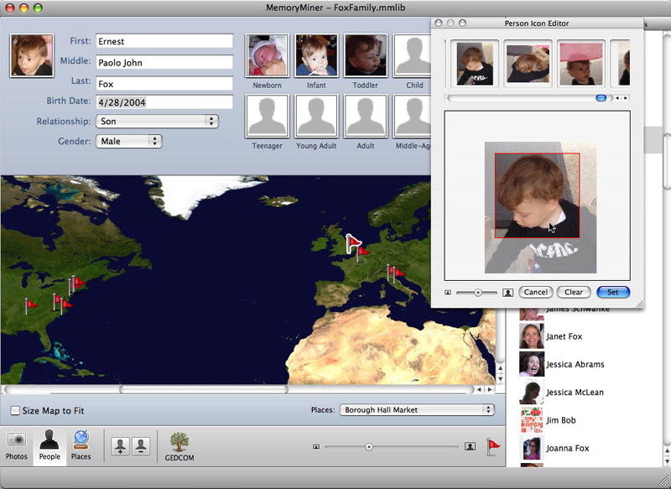The width and height of the screenshot is (671, 489).
Task: Click the red flag marker icon in toolbar
Action: click(492, 447)
